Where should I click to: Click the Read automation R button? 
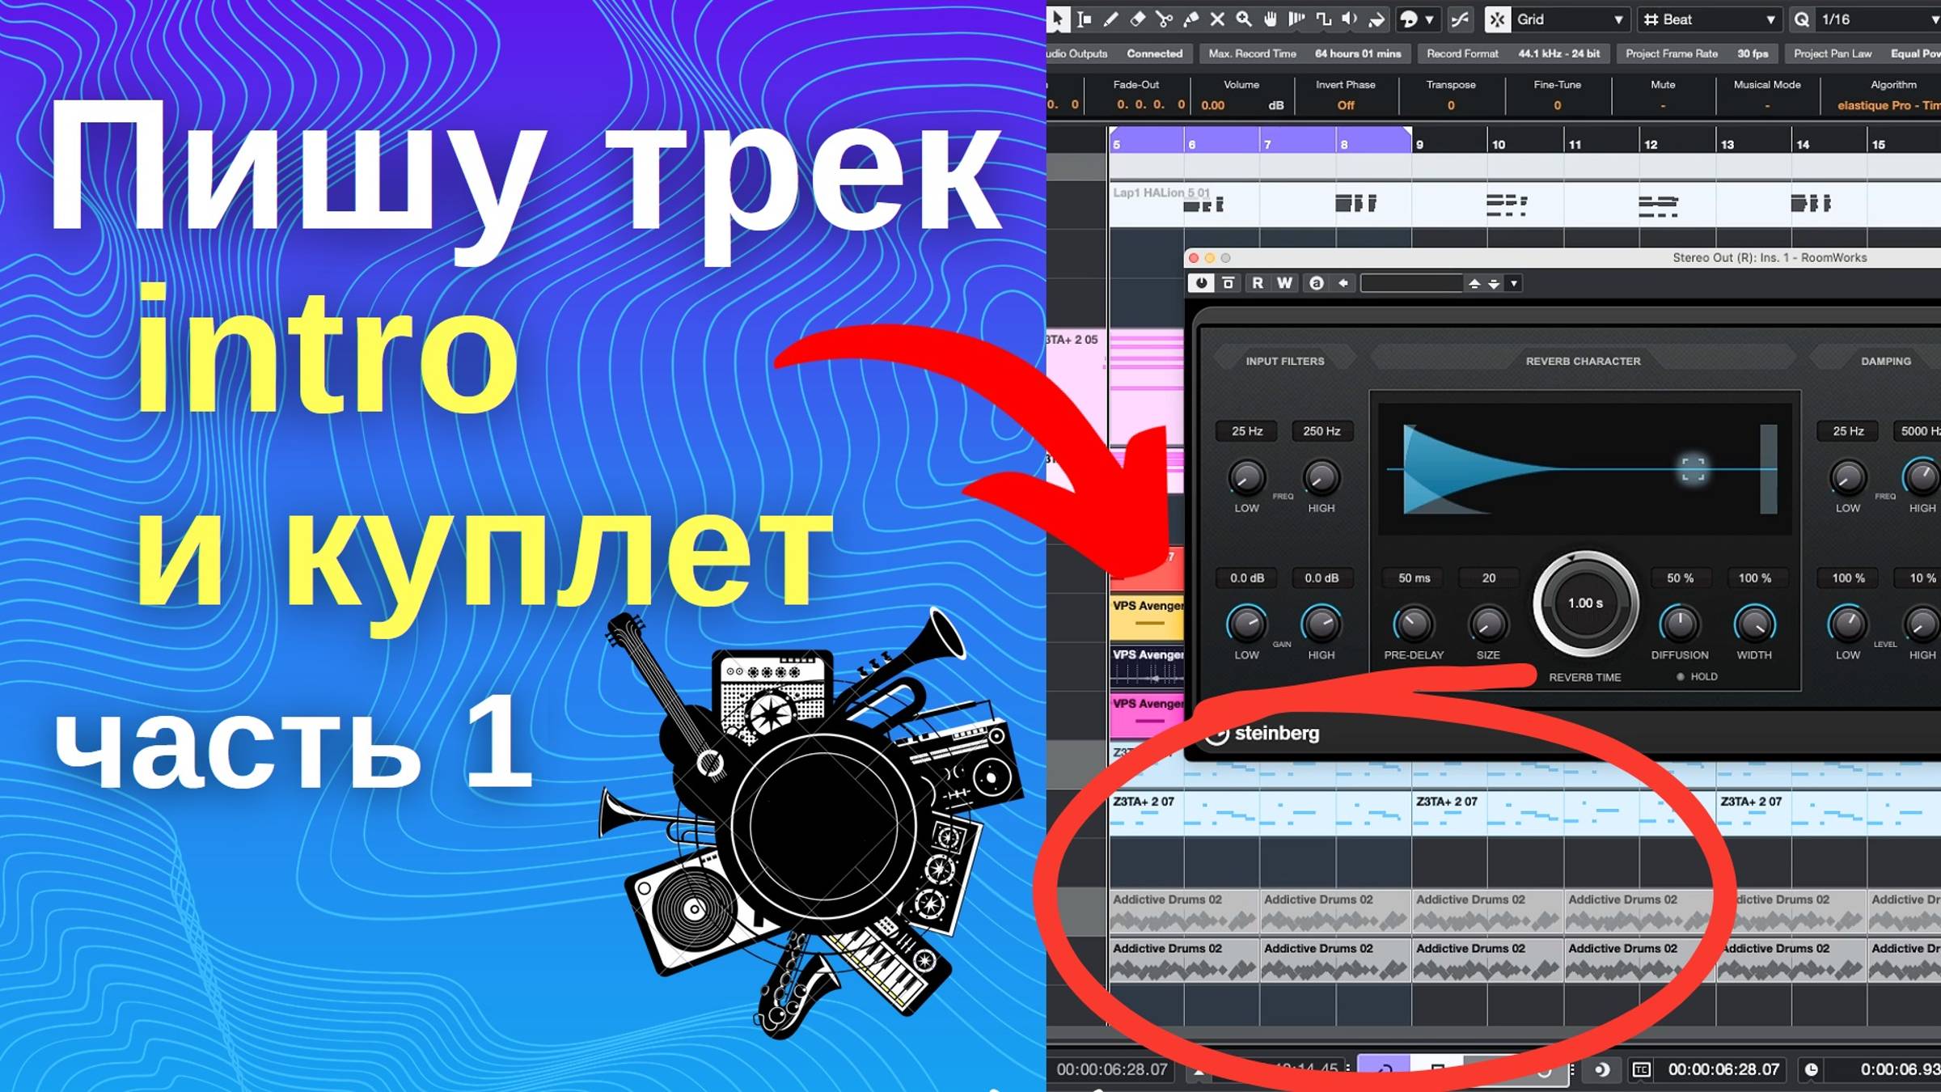[x=1257, y=282]
